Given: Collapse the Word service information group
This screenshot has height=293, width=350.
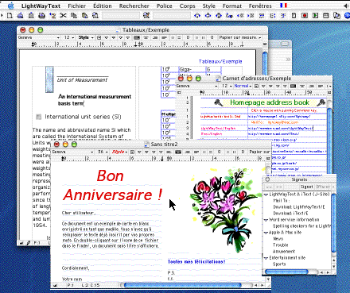Looking at the screenshot, I should click(266, 220).
